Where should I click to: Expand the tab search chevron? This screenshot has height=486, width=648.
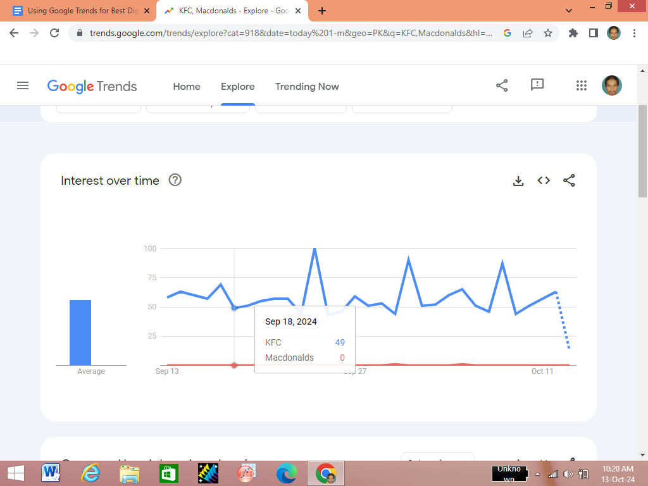[x=569, y=11]
